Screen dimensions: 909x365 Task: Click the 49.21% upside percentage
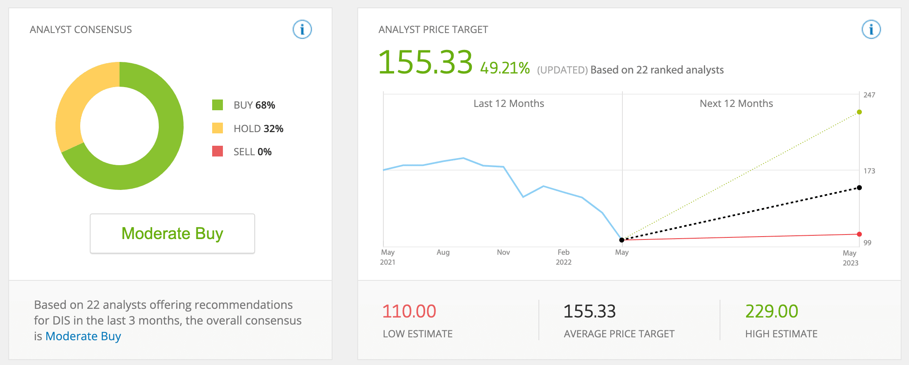(505, 68)
